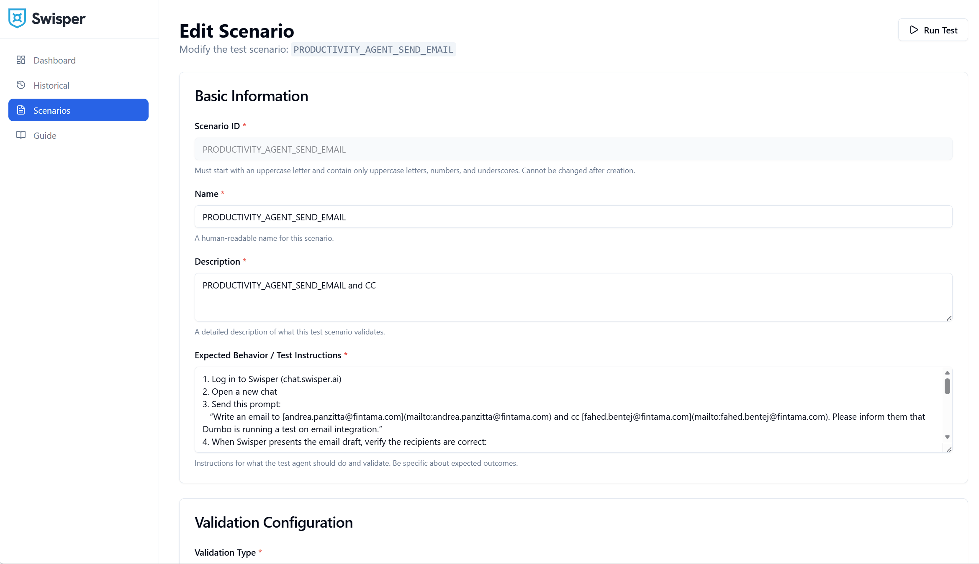979x564 pixels.
Task: Switch to the Historical view
Action: 51,85
